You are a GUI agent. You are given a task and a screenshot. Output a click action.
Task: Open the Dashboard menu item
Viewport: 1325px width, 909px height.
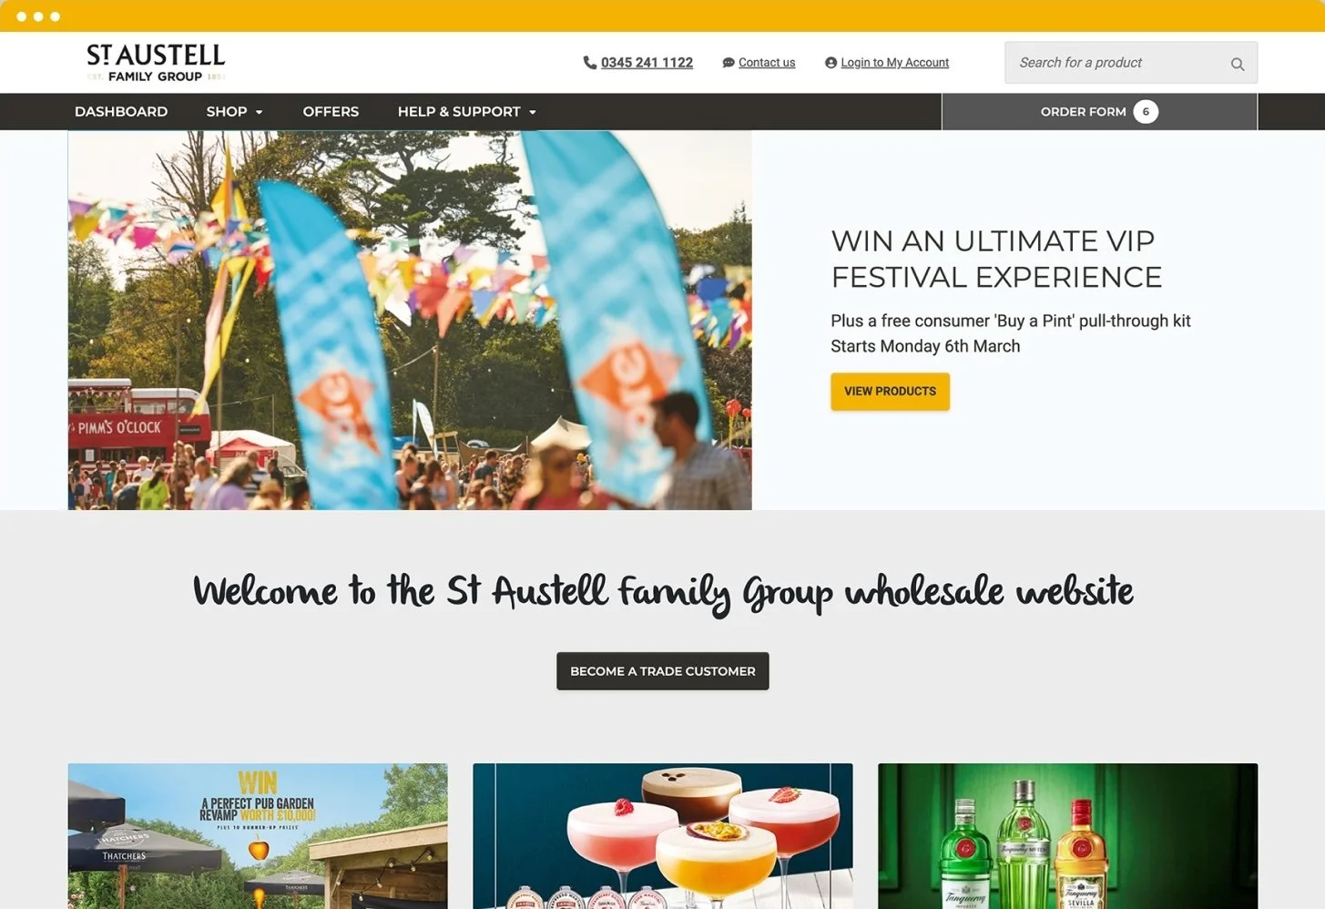click(121, 111)
